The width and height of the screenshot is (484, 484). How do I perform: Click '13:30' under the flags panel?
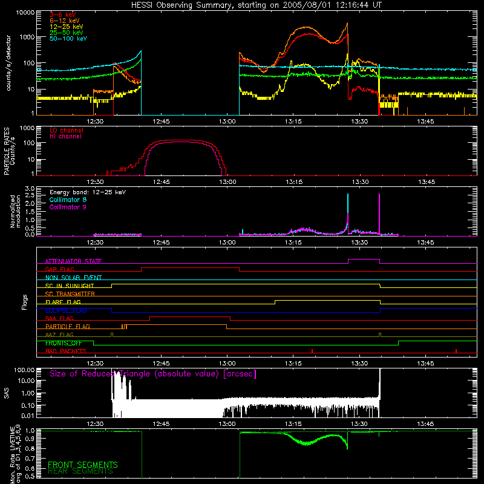(359, 364)
